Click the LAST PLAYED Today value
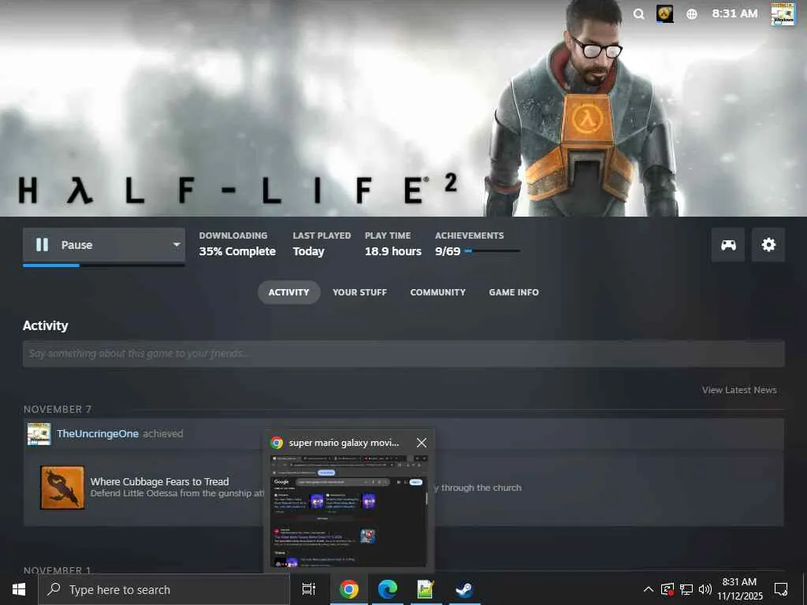This screenshot has height=605, width=807. click(308, 251)
